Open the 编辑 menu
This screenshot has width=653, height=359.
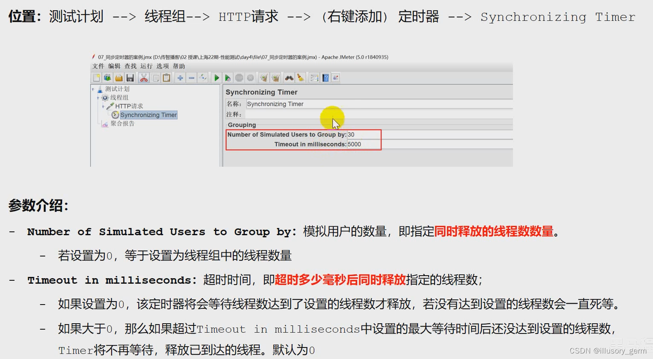[114, 66]
